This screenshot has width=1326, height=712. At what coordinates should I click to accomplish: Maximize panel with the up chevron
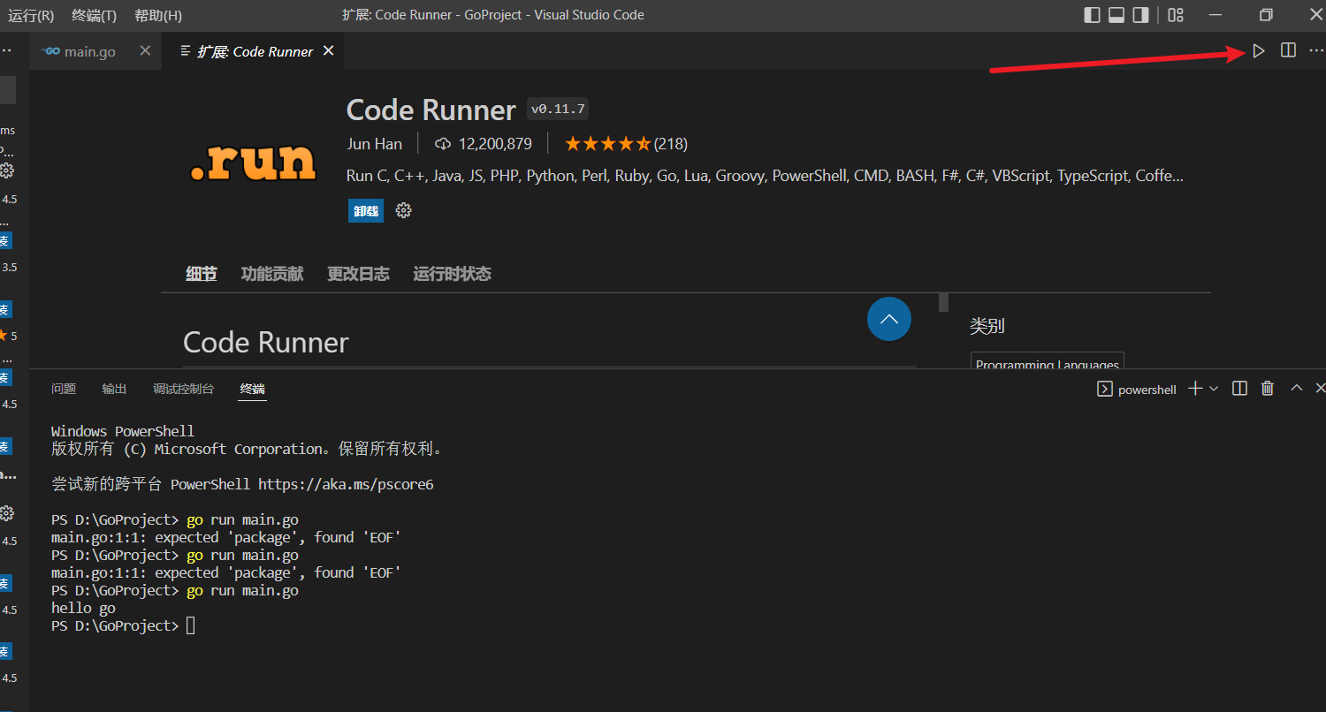pos(1297,389)
